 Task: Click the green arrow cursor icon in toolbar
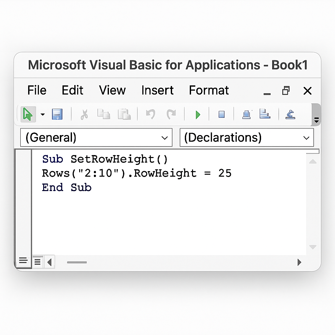click(28, 115)
